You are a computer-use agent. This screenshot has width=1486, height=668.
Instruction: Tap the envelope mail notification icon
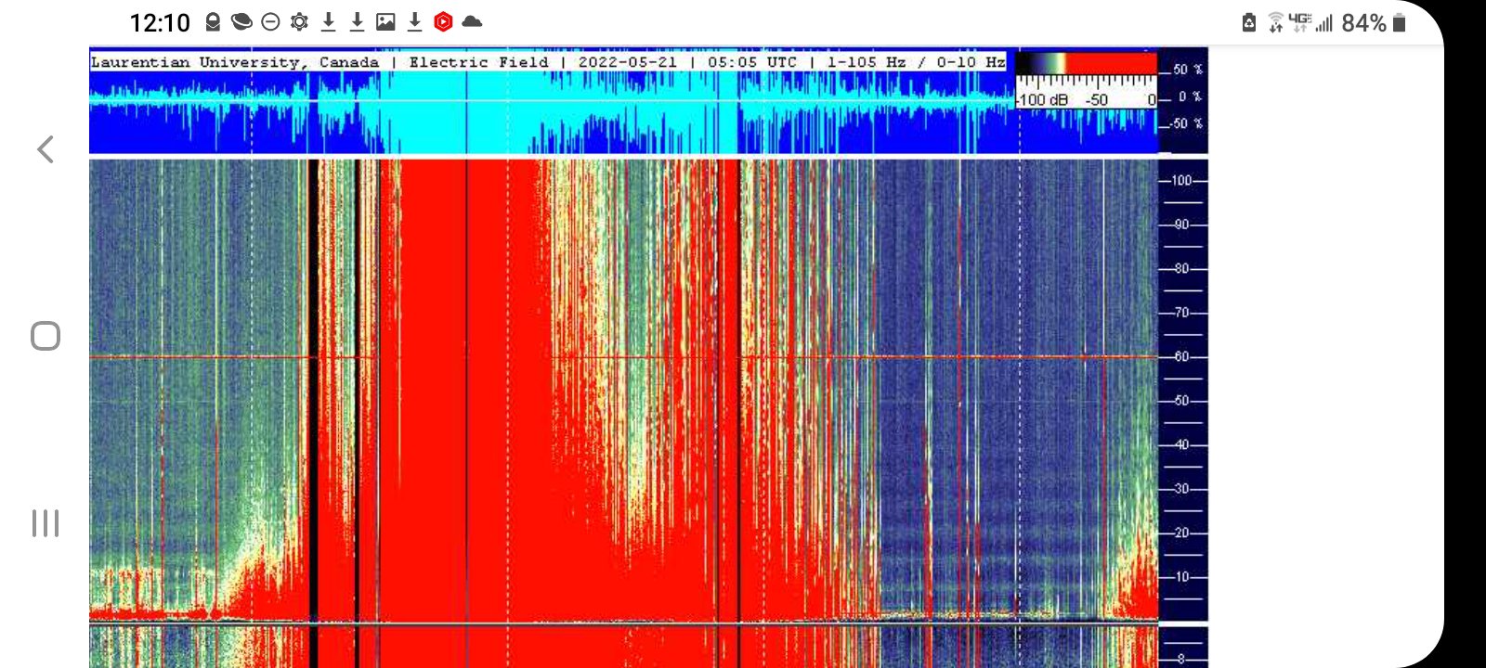click(213, 22)
